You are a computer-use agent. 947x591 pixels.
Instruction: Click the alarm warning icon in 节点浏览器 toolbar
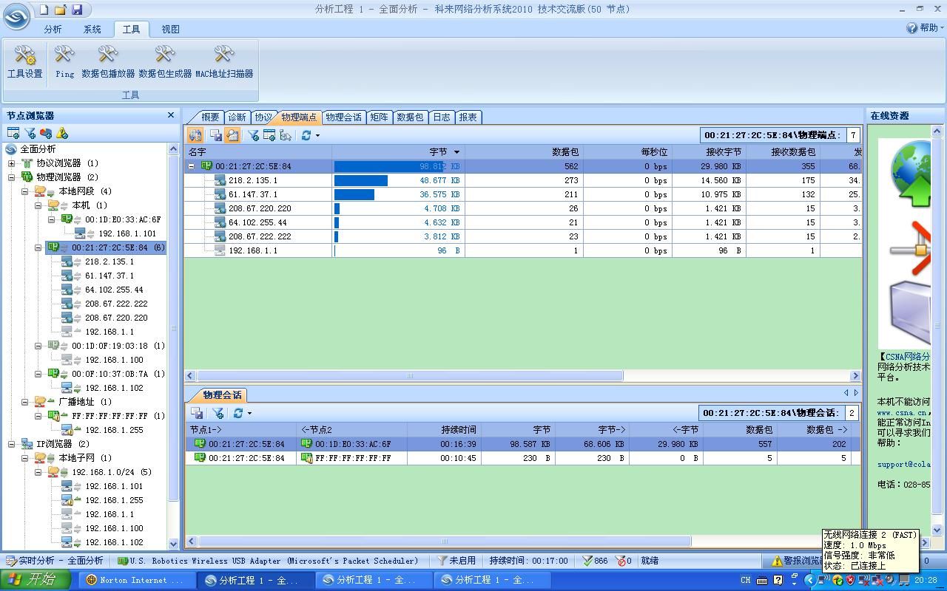[62, 133]
